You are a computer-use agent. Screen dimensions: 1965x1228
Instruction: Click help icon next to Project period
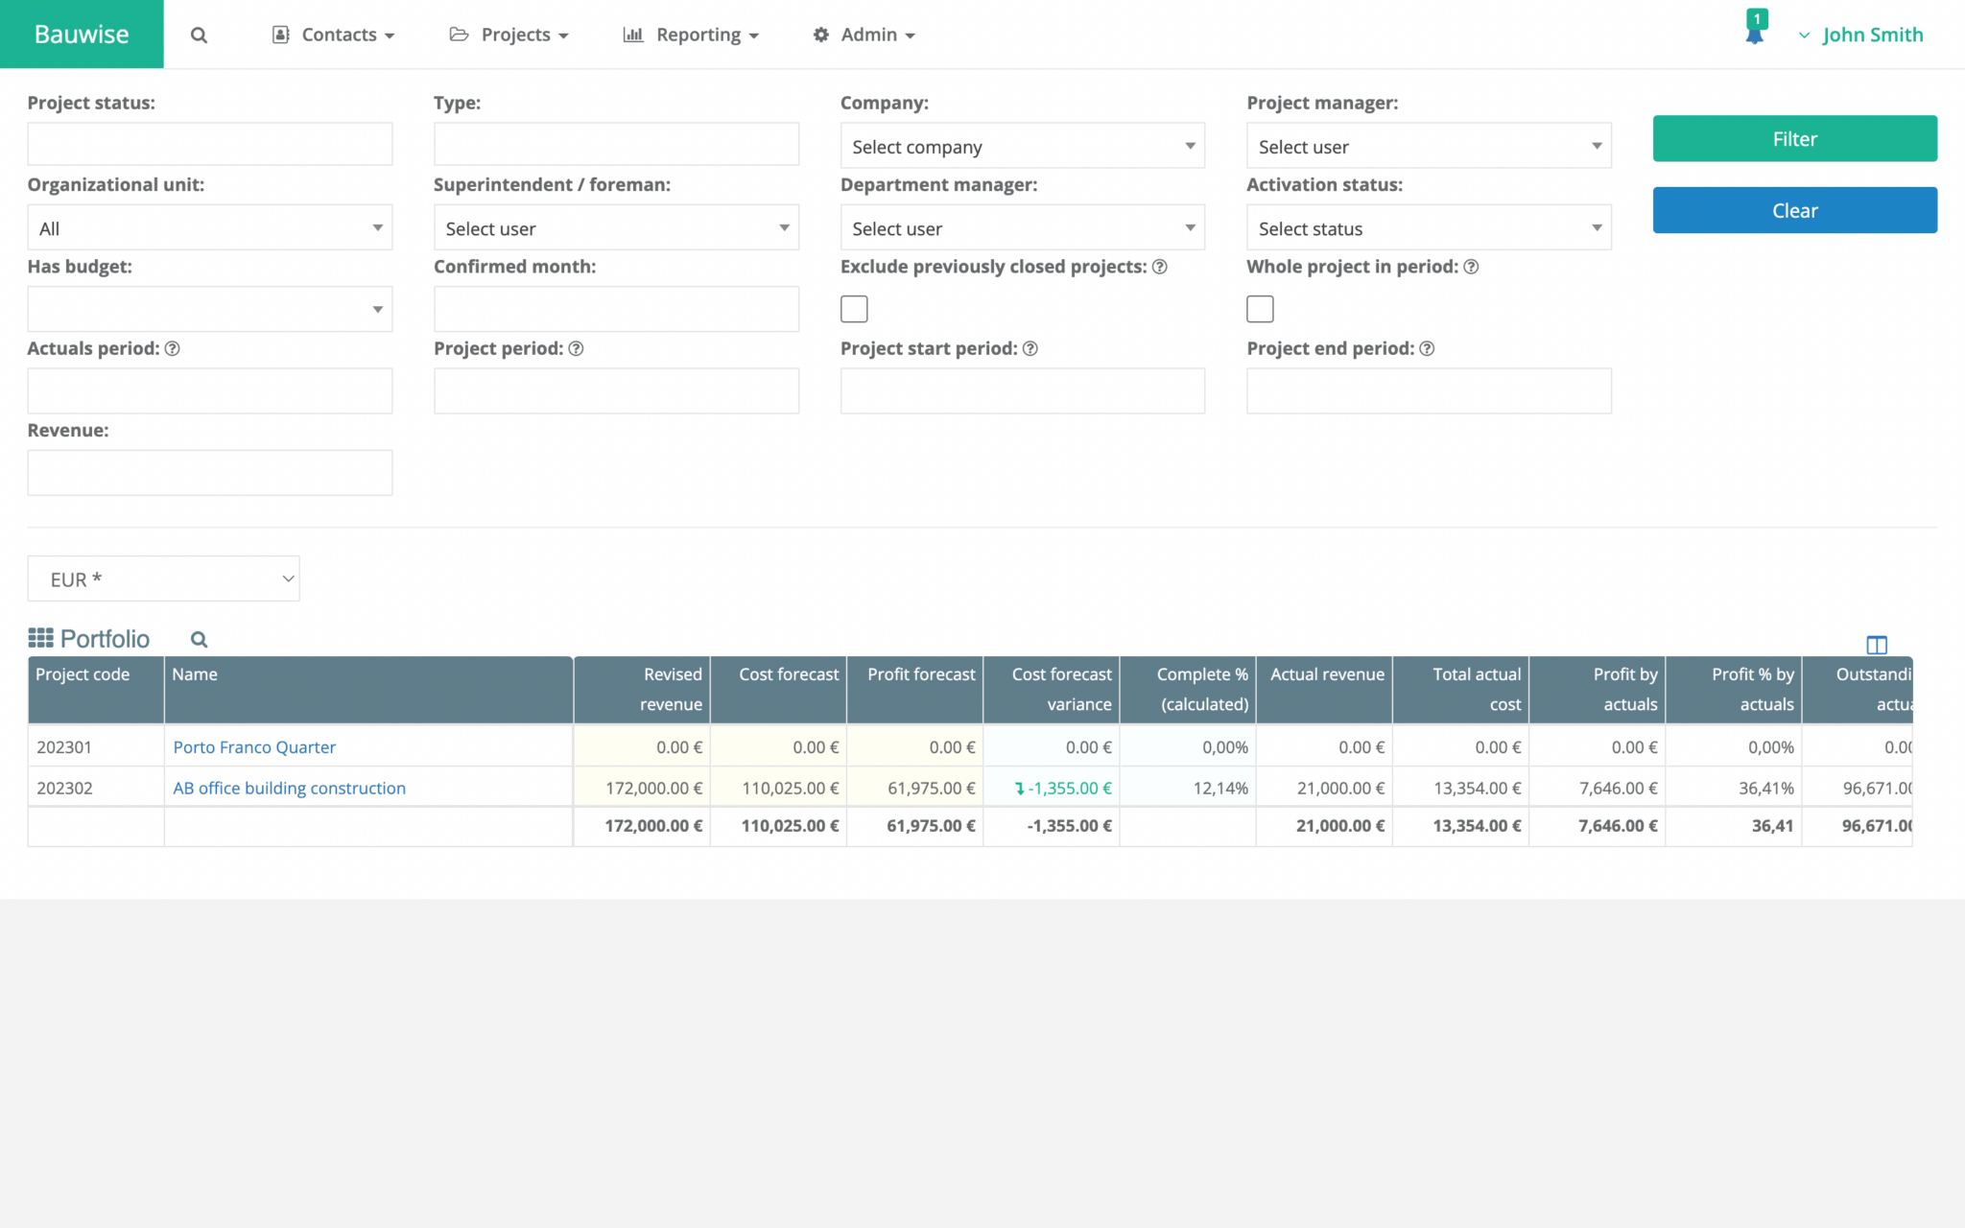coord(576,348)
